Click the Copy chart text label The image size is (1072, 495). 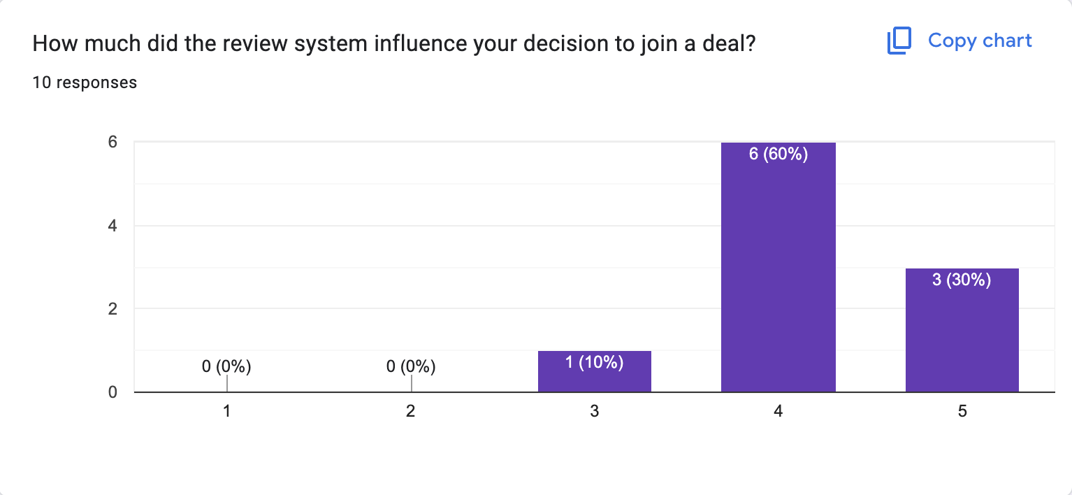coord(980,41)
